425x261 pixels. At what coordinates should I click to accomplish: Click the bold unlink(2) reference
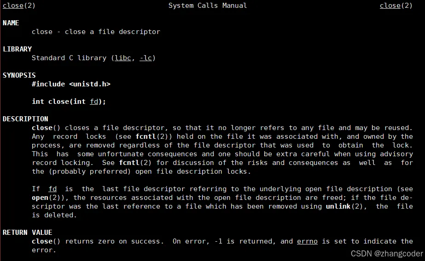344,206
